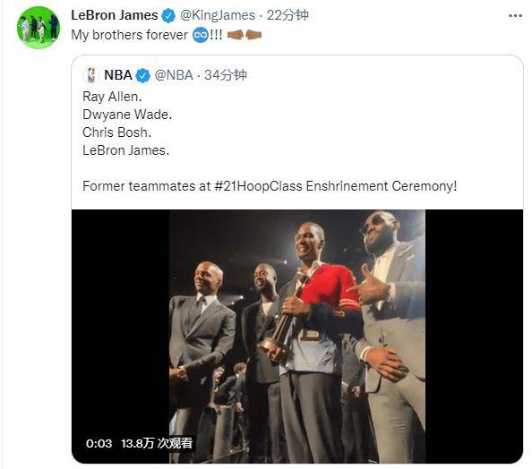Open the @KingJames handle

218,15
